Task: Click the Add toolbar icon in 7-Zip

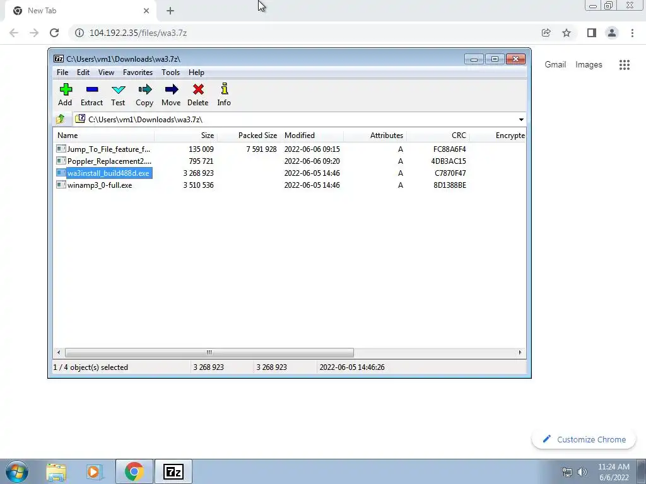Action: tap(65, 89)
